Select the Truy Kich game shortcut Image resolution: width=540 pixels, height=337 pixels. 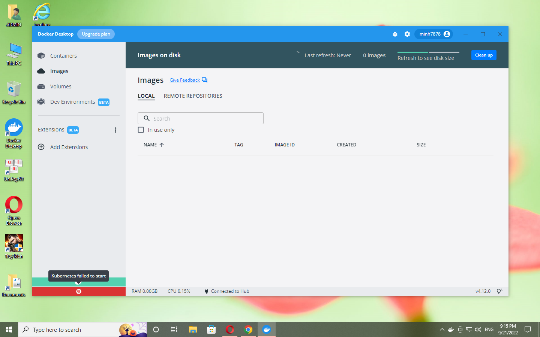14,246
